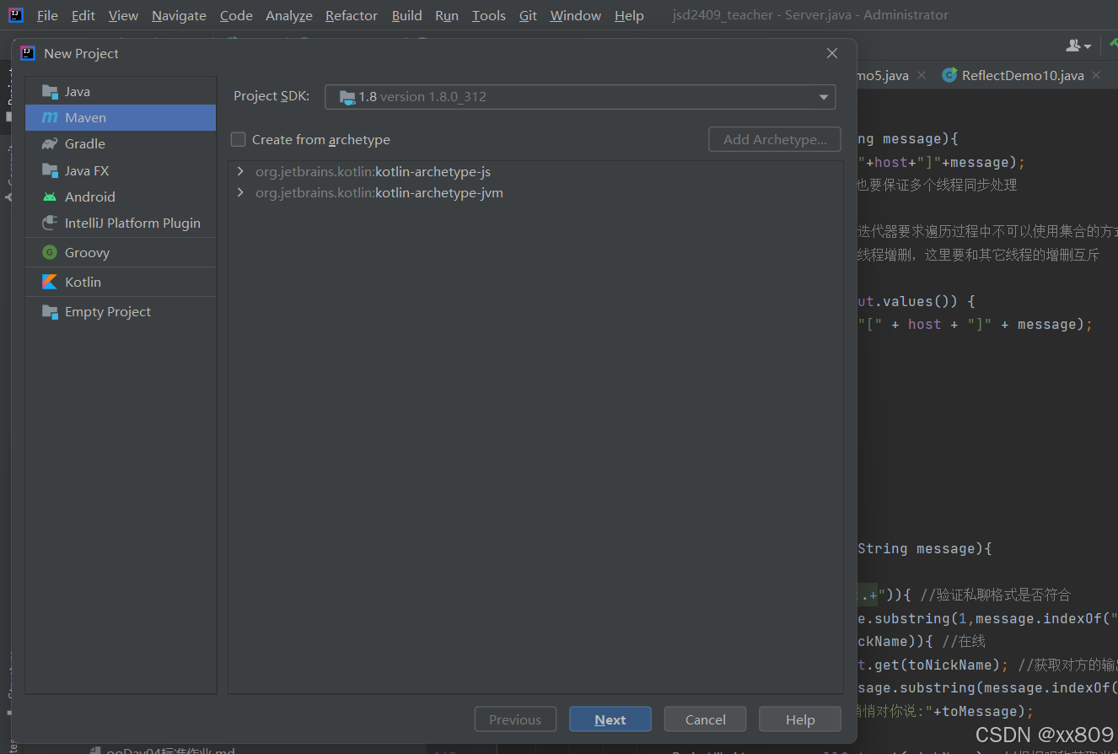Open the File menu
Screen dimensions: 1118x754
point(47,15)
